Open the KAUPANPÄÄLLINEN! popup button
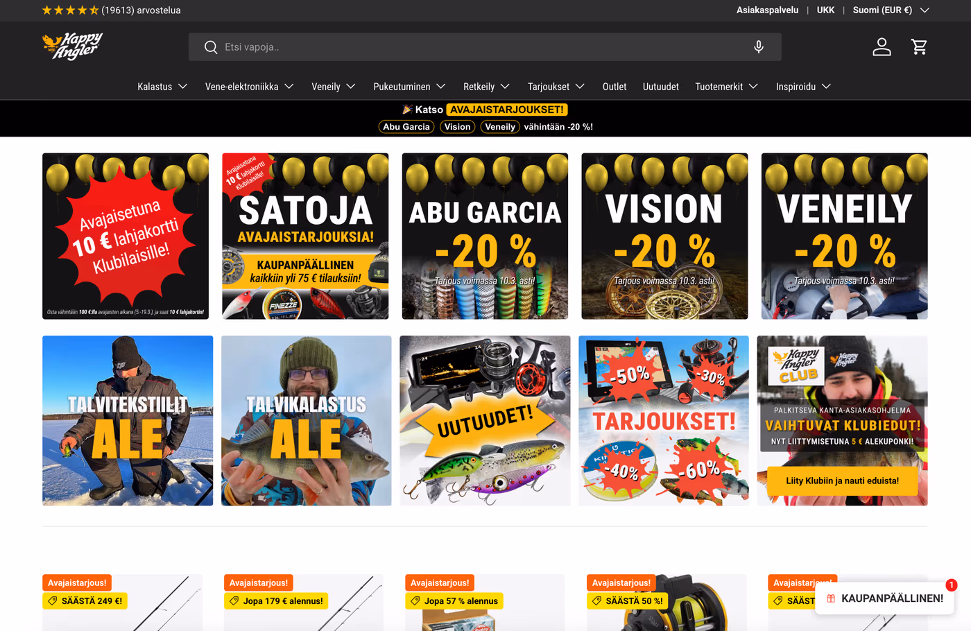This screenshot has width=971, height=631. 885,598
